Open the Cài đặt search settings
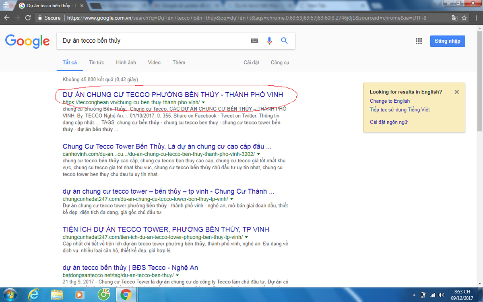 (x=251, y=62)
